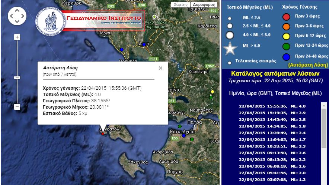Open the 10:33:51 ML 3.3 catalog entry

coord(272,146)
